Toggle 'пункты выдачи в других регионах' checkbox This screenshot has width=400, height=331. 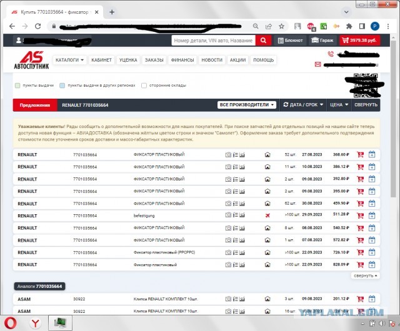(x=62, y=86)
